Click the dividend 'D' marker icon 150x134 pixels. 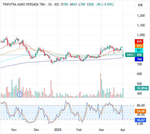[x=20, y=95]
